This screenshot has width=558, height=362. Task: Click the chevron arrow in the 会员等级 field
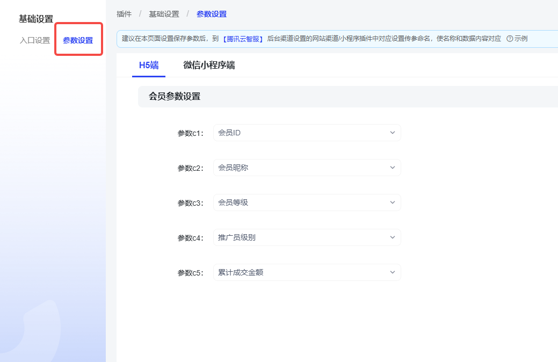392,202
